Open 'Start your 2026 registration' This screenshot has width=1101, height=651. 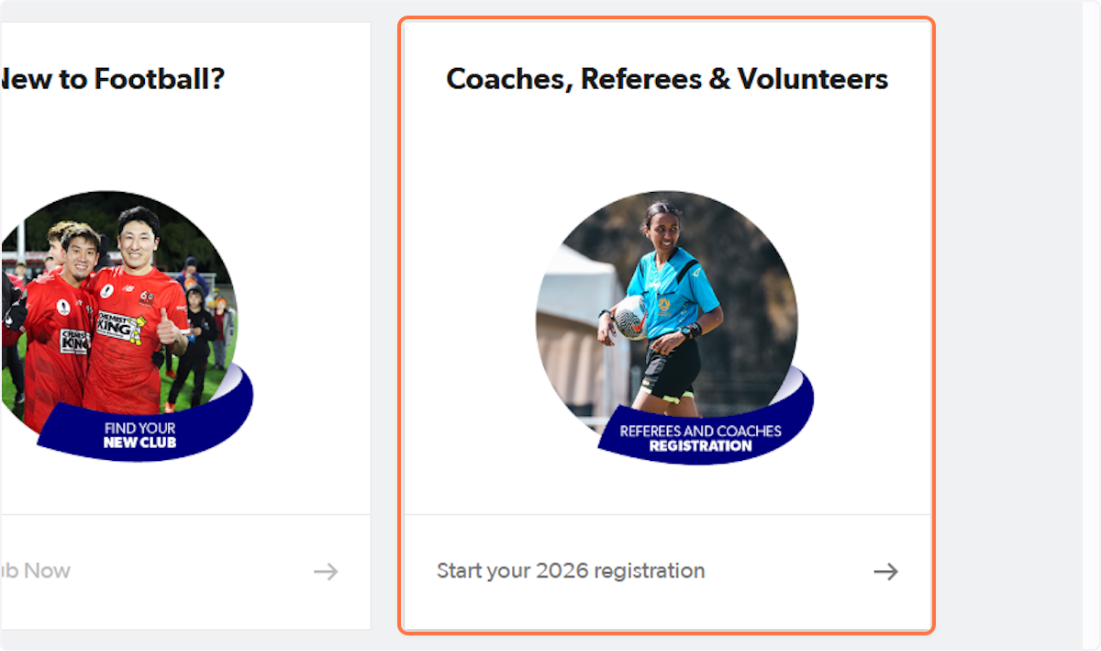click(570, 571)
